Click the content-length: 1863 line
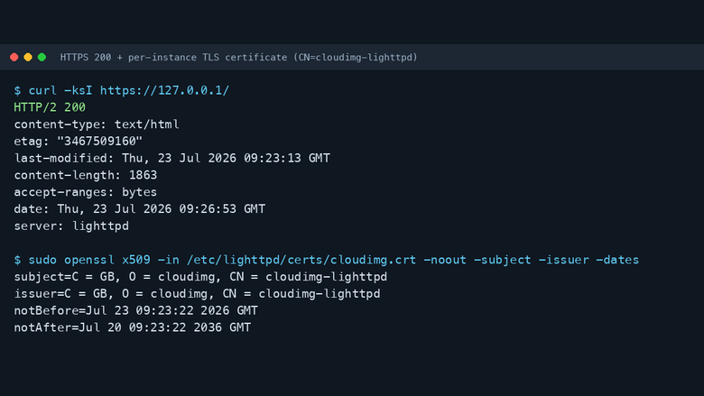This screenshot has width=704, height=396. pyautogui.click(x=86, y=175)
